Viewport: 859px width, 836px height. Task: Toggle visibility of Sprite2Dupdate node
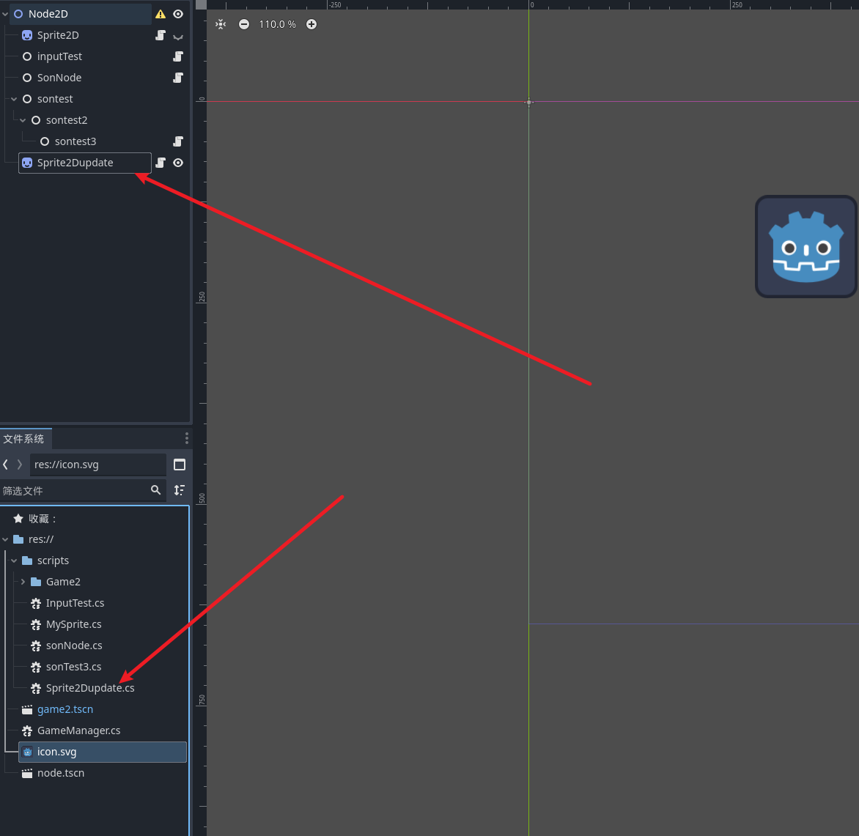(178, 163)
